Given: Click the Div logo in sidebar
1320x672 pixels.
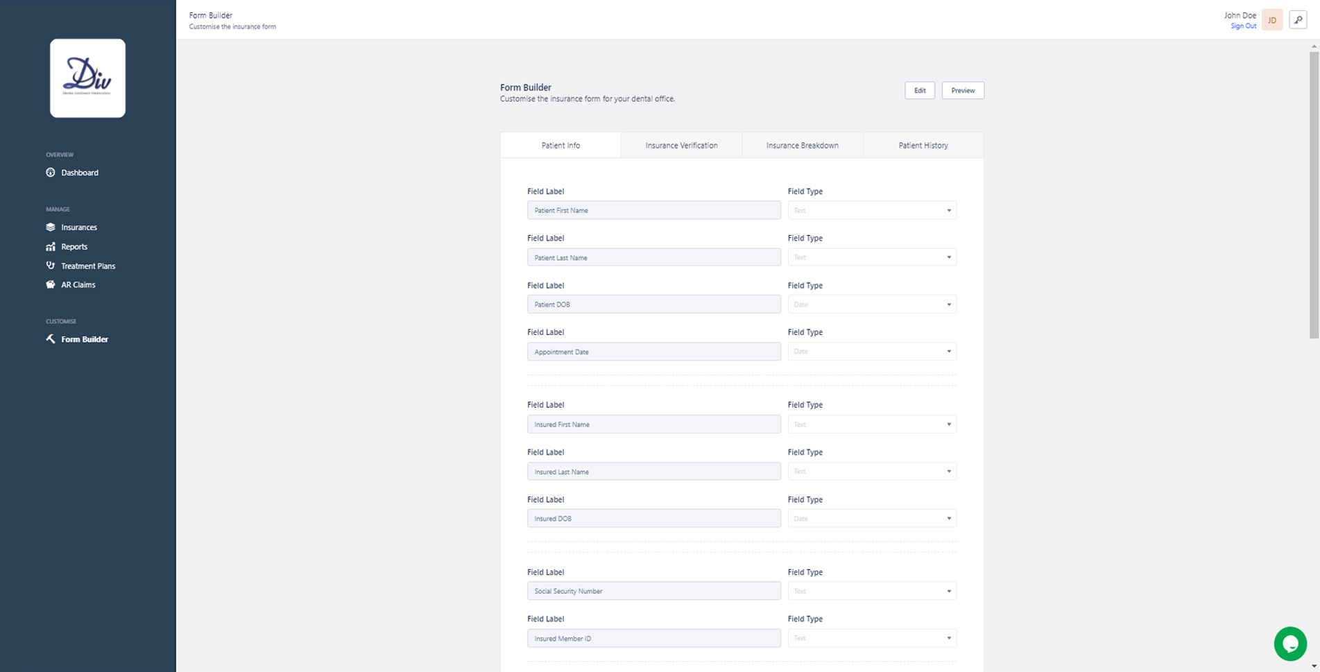Looking at the screenshot, I should pyautogui.click(x=87, y=78).
